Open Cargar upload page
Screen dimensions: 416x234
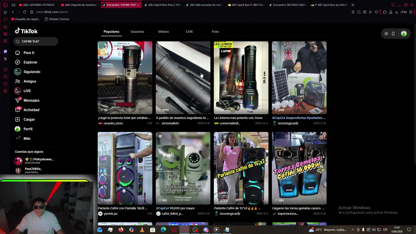(25, 119)
